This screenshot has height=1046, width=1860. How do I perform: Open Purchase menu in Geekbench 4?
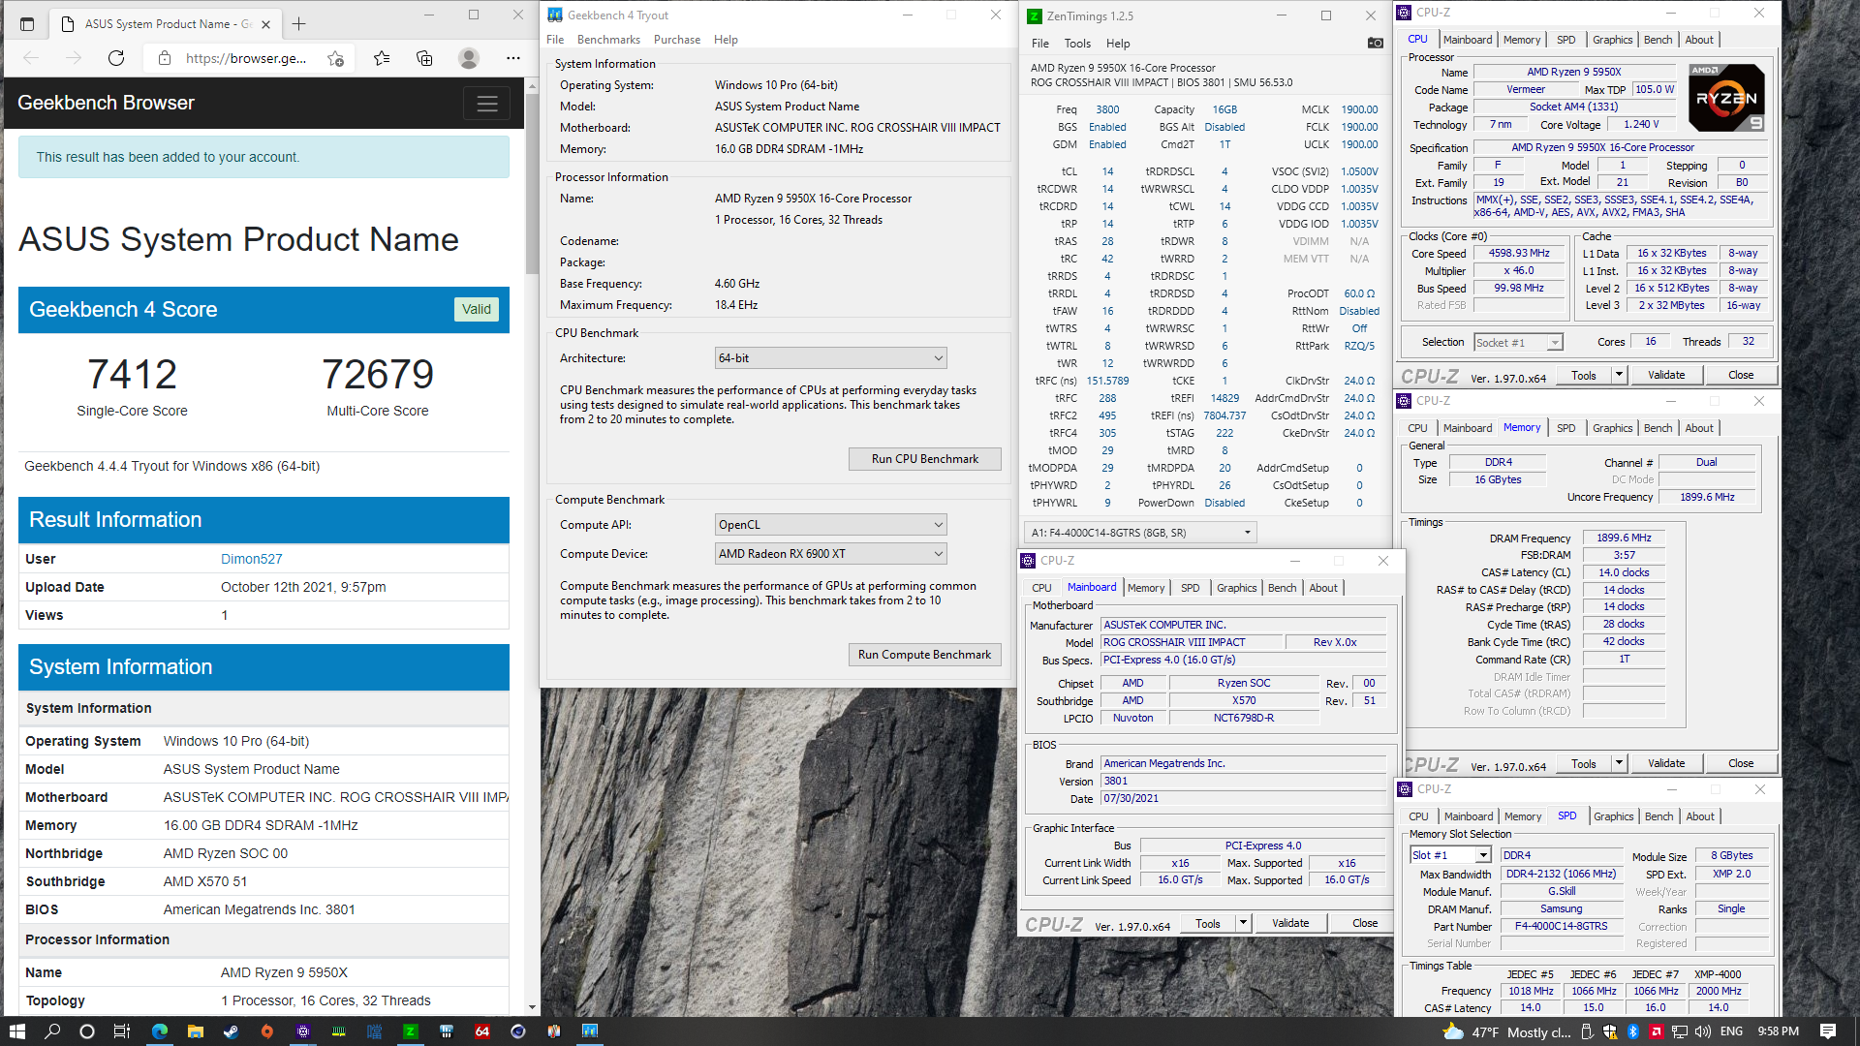(676, 40)
